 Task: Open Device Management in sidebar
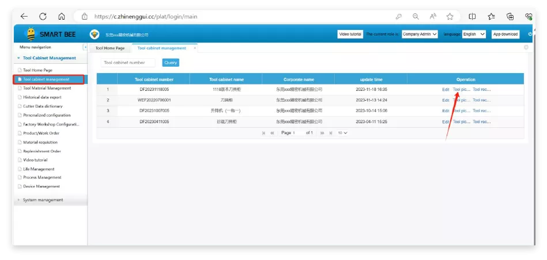coord(41,186)
